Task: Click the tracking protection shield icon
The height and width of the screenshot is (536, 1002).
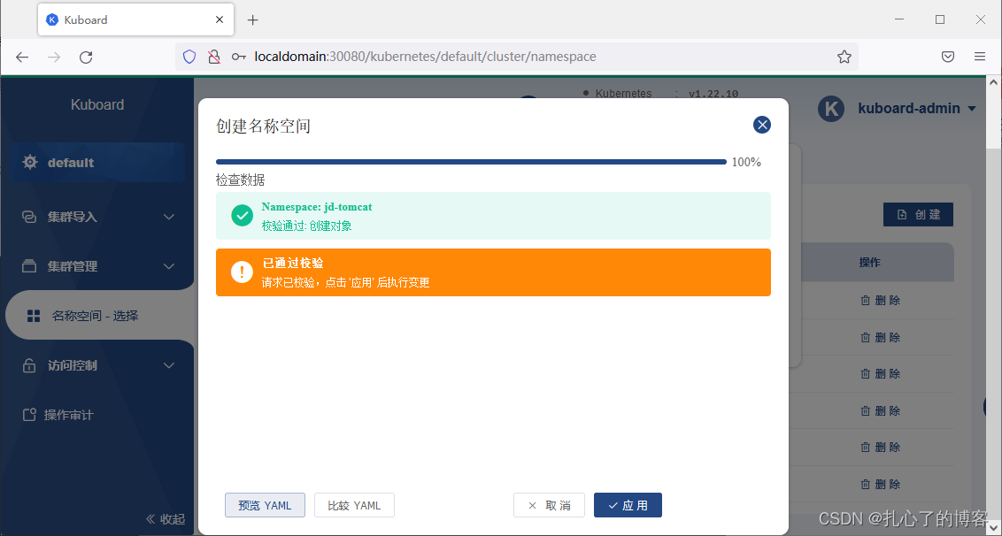Action: [x=189, y=56]
